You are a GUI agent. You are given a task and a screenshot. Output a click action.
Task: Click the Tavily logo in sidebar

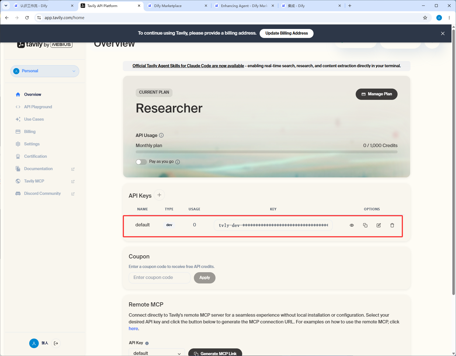(x=45, y=44)
